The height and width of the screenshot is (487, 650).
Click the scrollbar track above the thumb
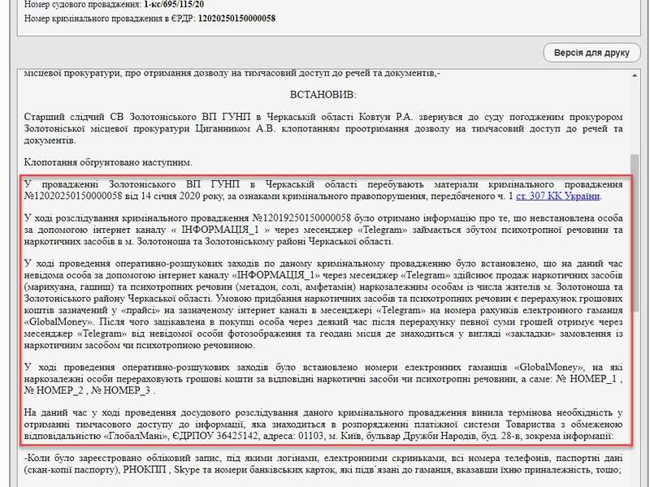coord(636,114)
